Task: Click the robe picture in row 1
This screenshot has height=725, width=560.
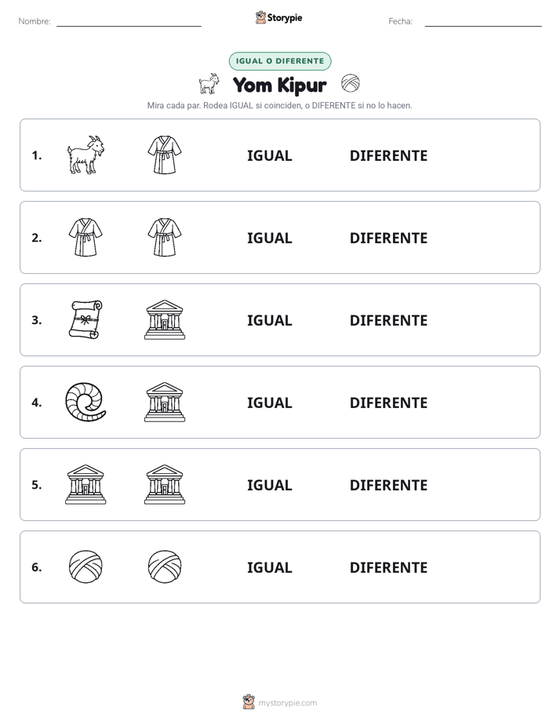Action: 165,155
